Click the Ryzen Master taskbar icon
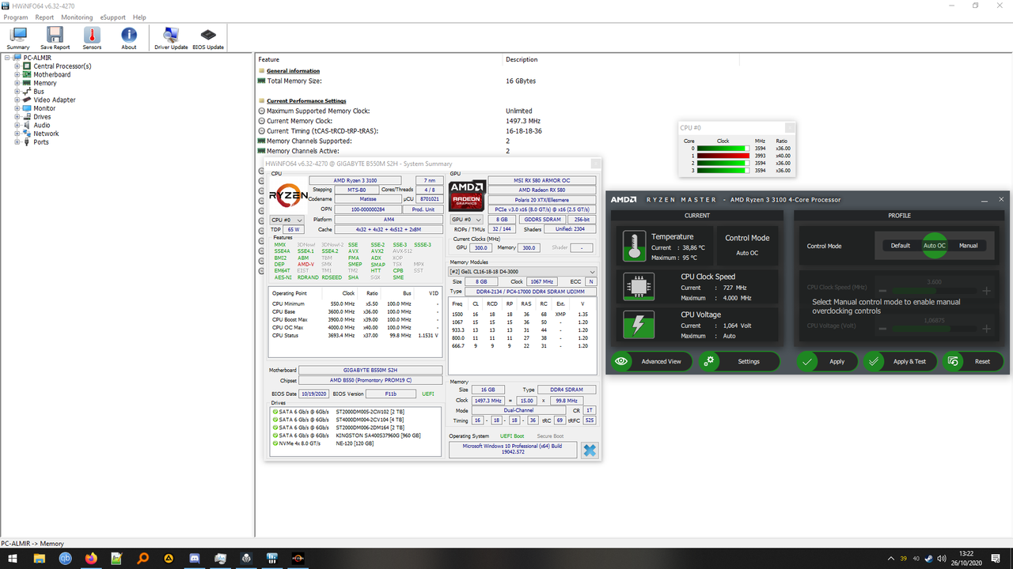Image resolution: width=1013 pixels, height=569 pixels. [x=299, y=559]
